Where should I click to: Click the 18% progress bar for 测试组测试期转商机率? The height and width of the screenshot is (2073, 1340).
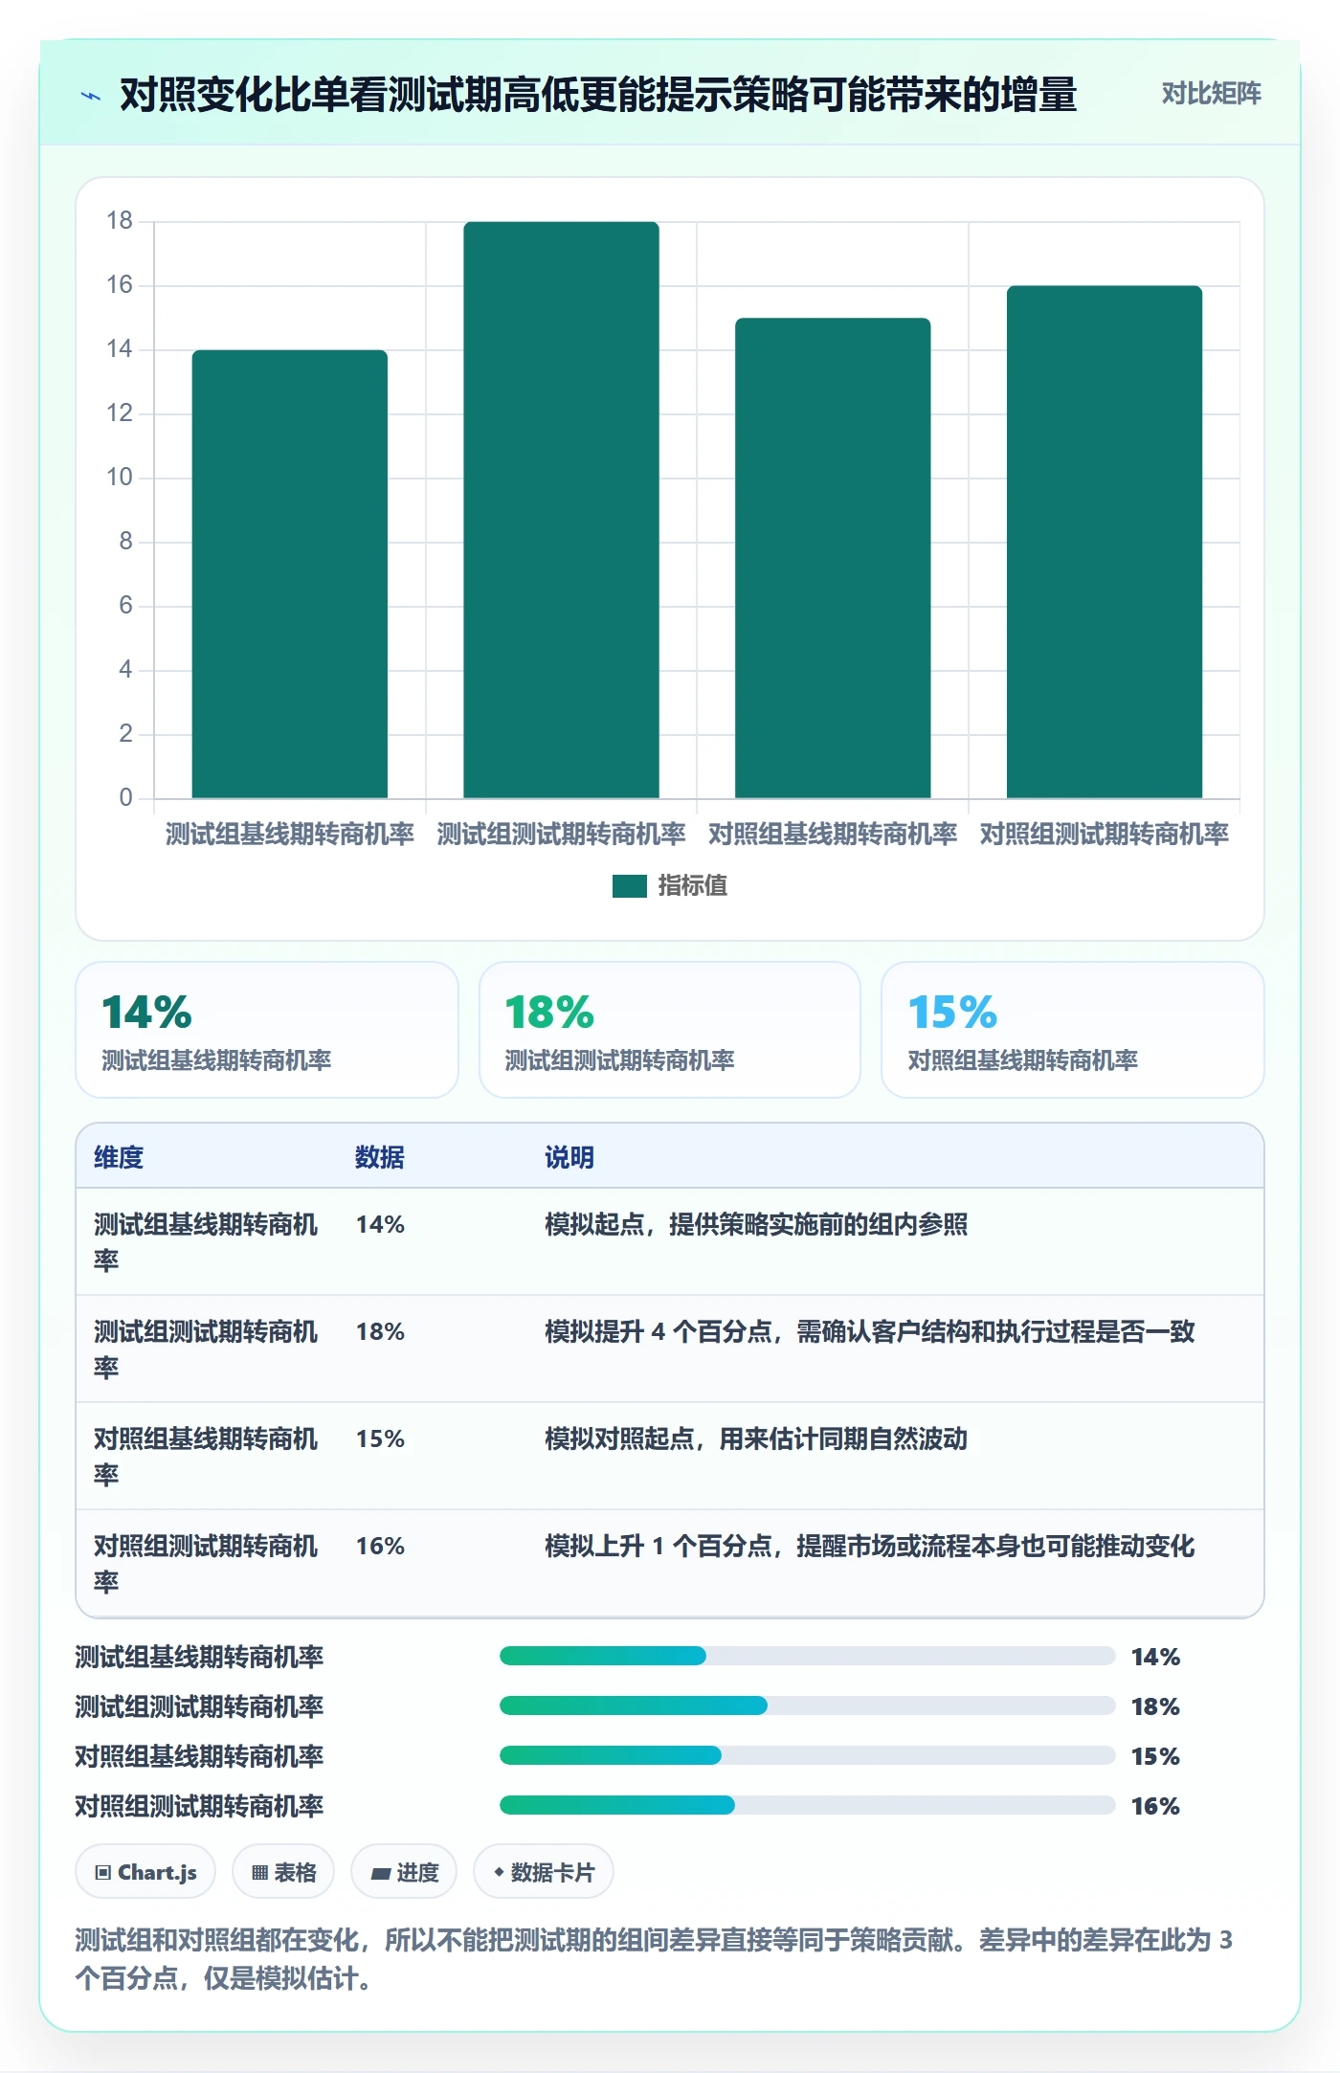coord(808,1705)
